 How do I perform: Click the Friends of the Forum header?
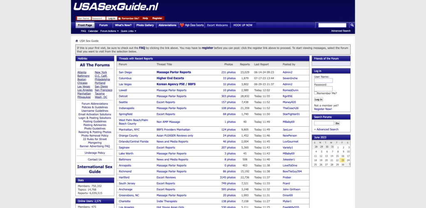pyautogui.click(x=331, y=59)
